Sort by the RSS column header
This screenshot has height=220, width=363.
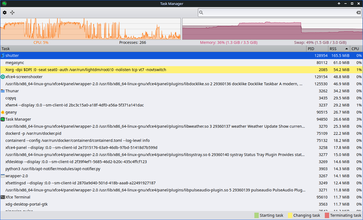[339, 49]
